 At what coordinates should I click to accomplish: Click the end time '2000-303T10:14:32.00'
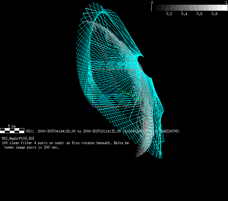coord(102,131)
